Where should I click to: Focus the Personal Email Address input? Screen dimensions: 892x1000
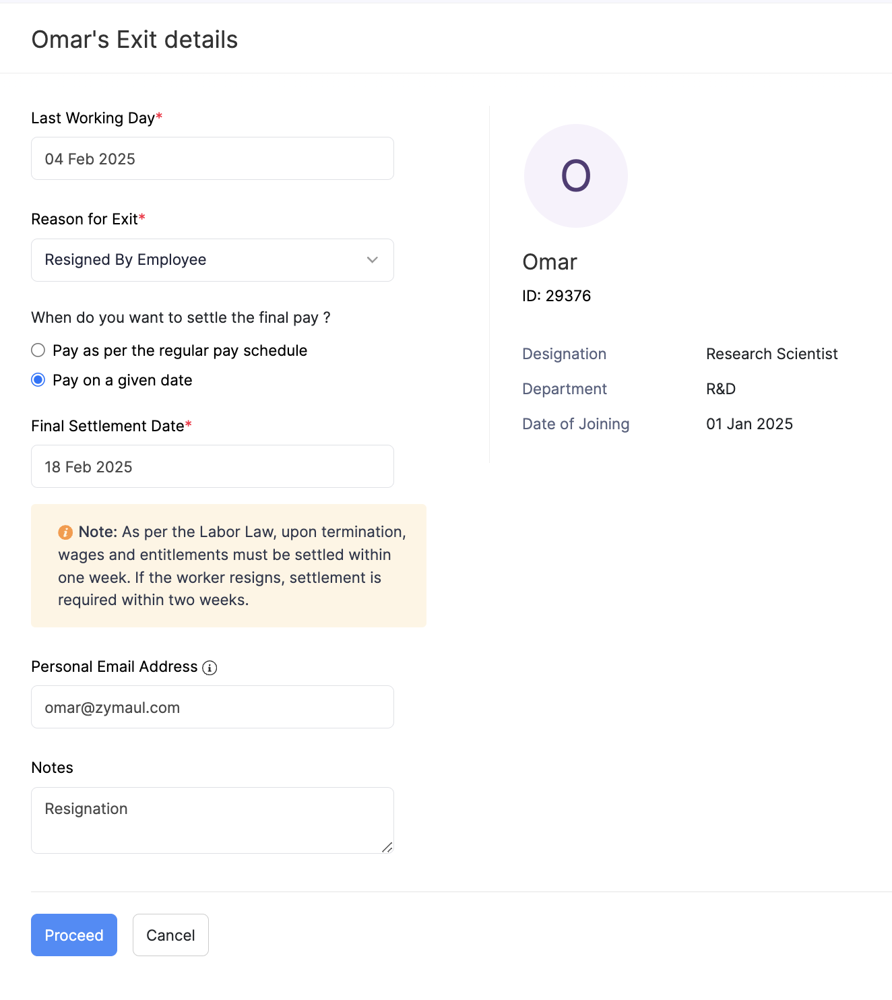click(212, 707)
